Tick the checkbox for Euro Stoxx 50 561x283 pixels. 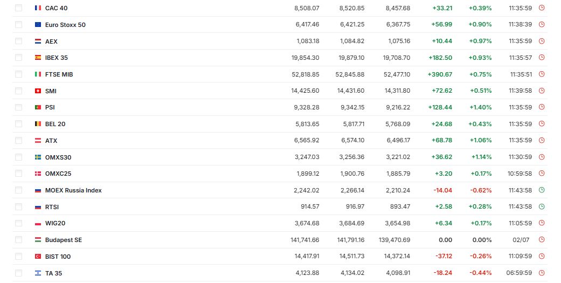tap(19, 25)
